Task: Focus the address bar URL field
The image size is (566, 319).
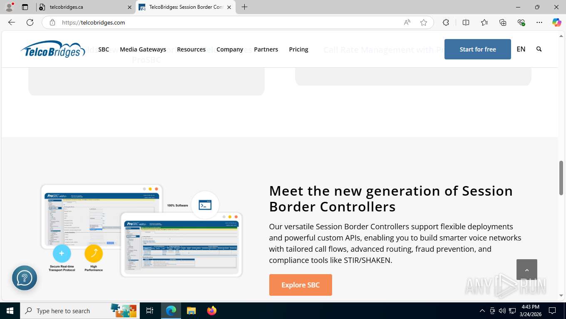Action: coord(229,22)
